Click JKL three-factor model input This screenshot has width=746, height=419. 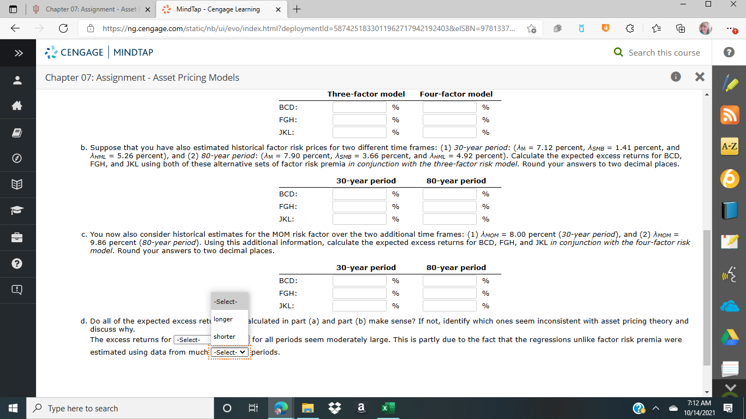[359, 132]
